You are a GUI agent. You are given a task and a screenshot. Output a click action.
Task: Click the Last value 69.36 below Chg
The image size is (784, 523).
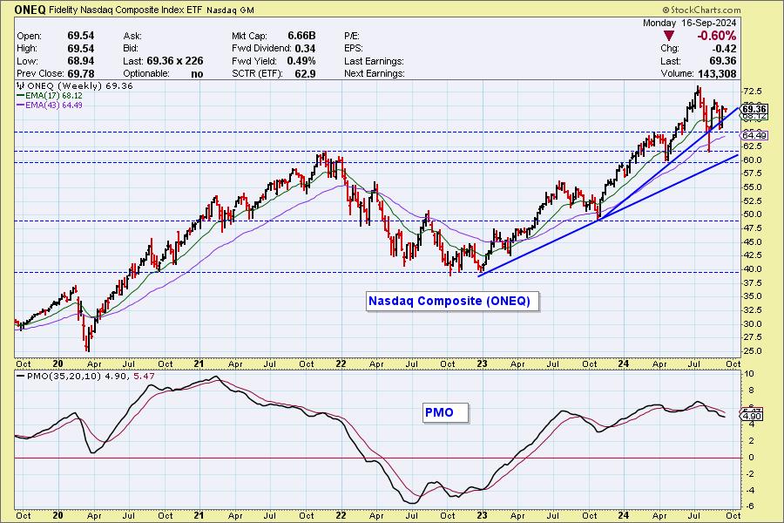coord(723,61)
